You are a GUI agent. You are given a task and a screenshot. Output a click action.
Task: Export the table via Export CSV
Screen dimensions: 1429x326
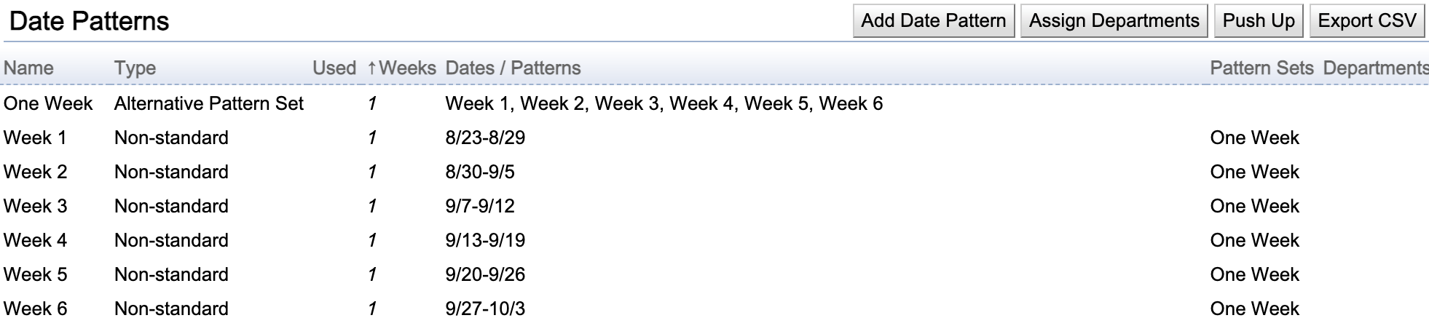tap(1366, 20)
